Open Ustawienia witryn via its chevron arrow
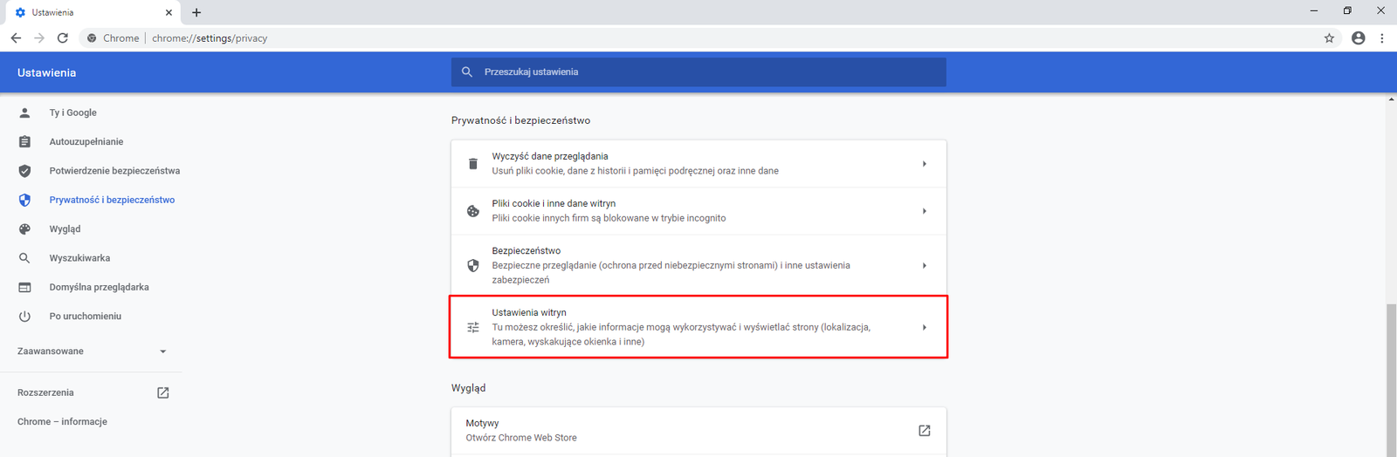 (x=924, y=328)
